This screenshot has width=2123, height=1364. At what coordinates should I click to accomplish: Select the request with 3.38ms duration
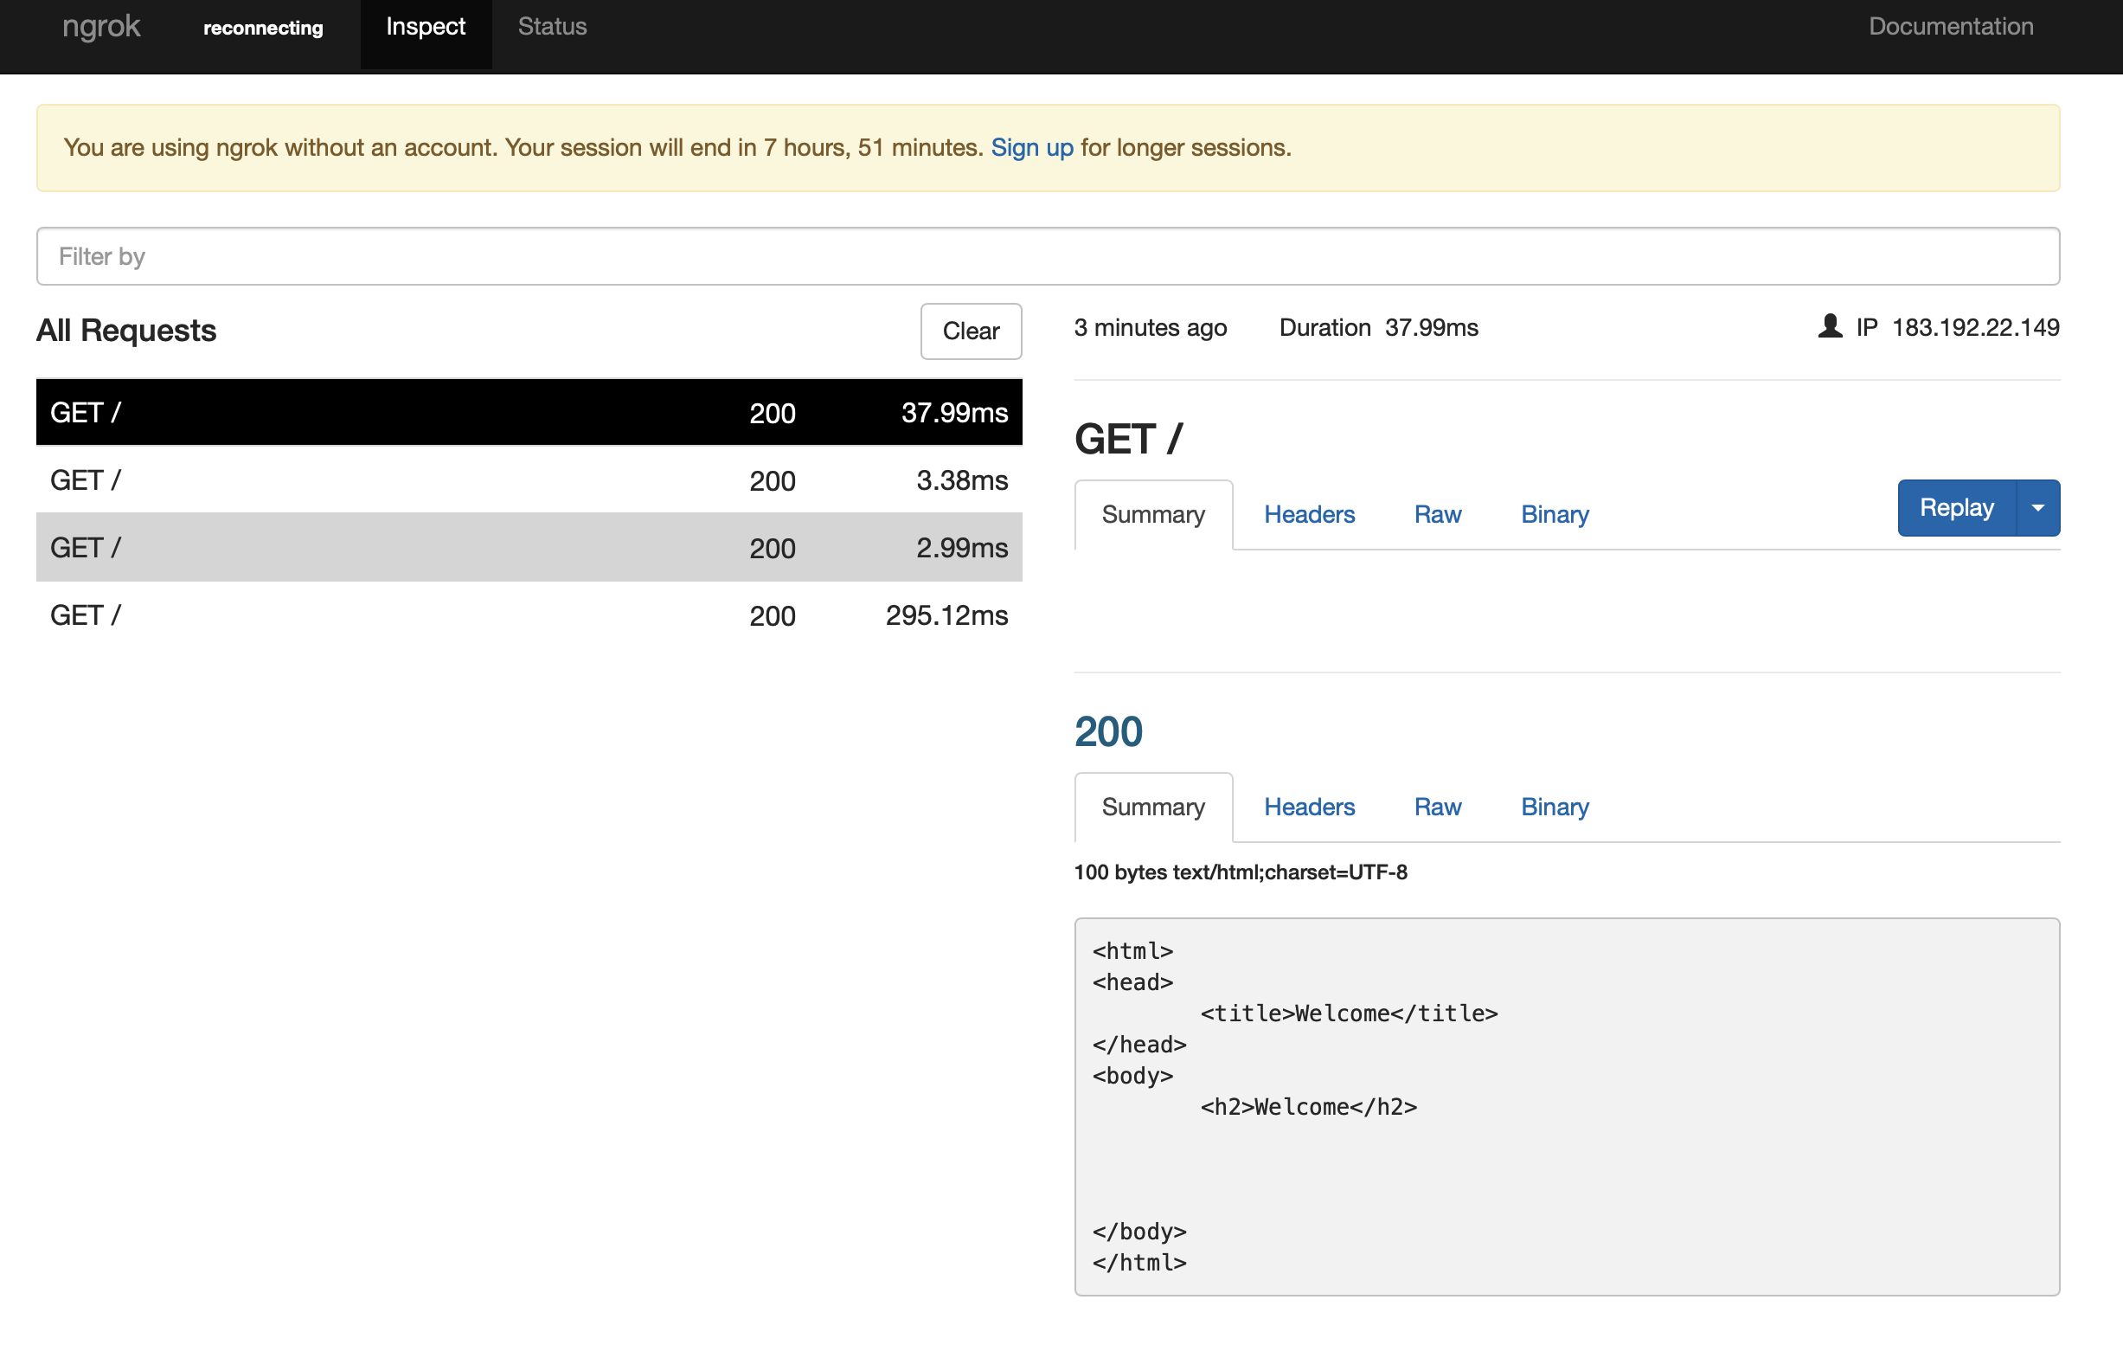(x=529, y=481)
